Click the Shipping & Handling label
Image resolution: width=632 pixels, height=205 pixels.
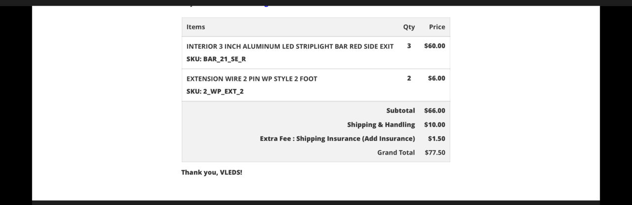(381, 124)
